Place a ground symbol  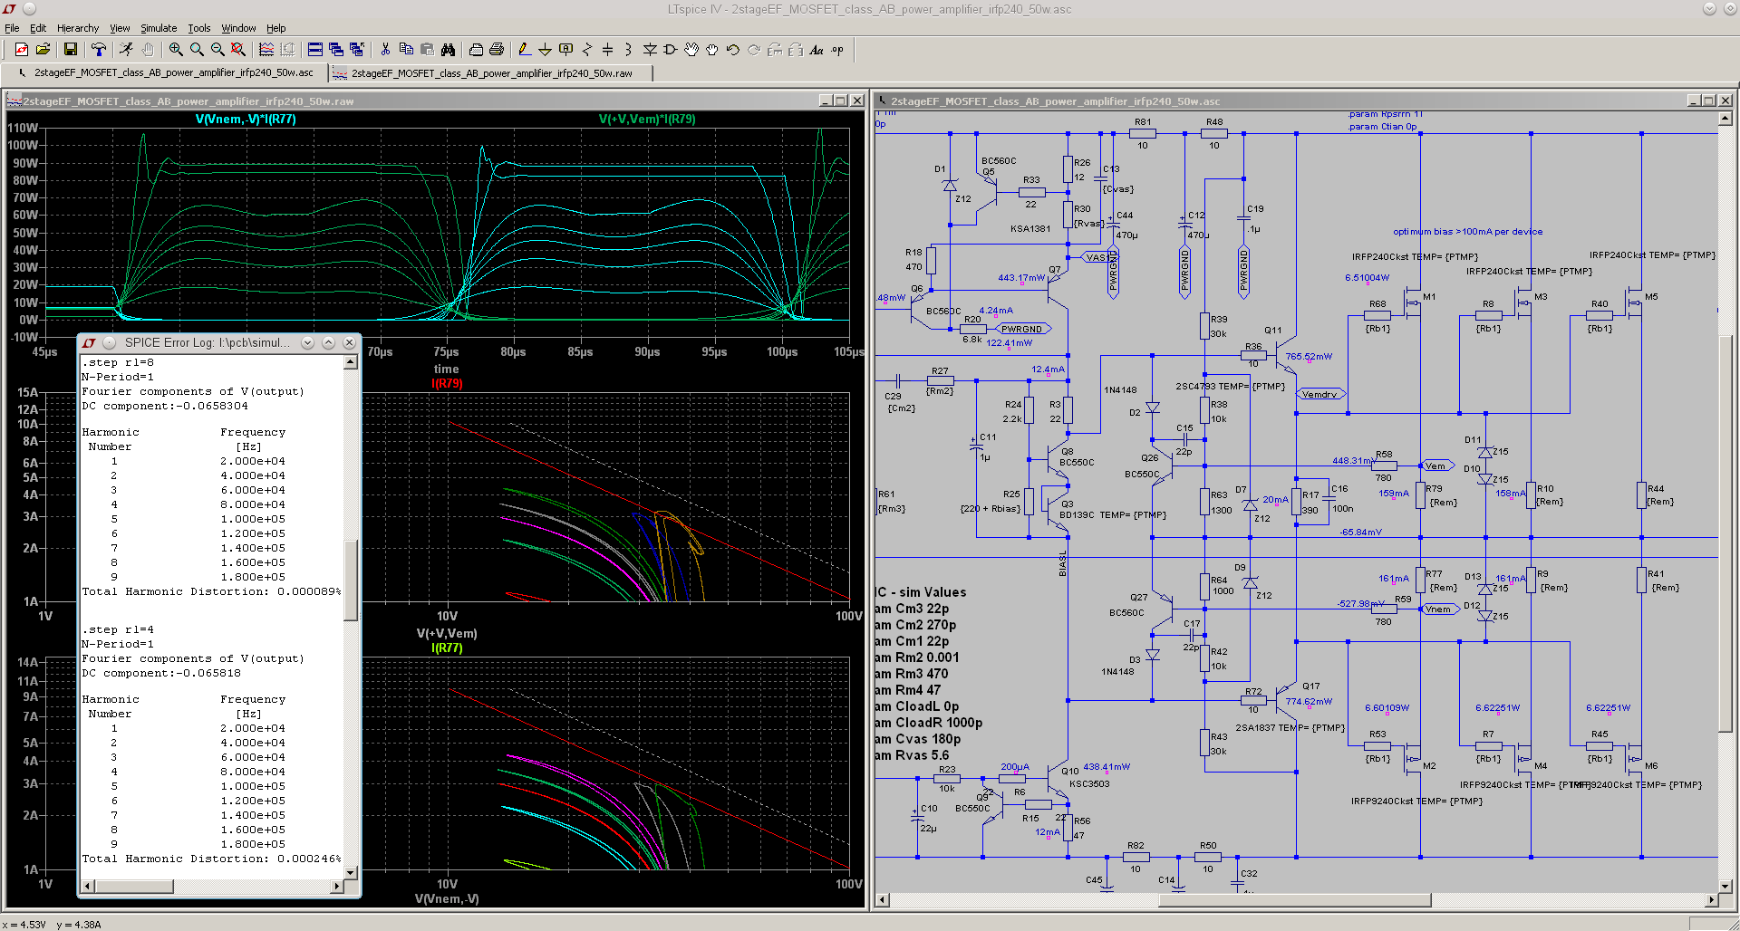545,50
